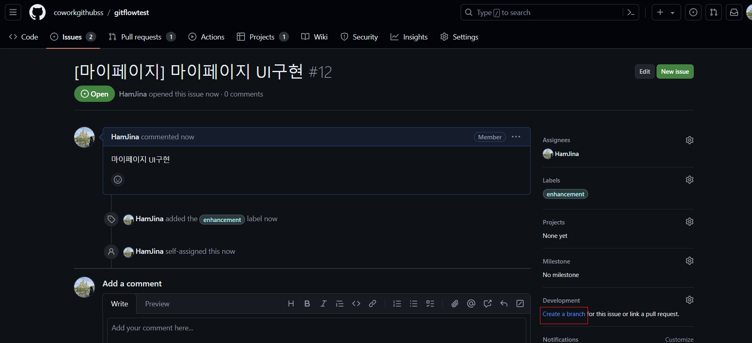Viewport: 752px width, 343px height.
Task: Click the Edit issue title button
Action: 645,72
